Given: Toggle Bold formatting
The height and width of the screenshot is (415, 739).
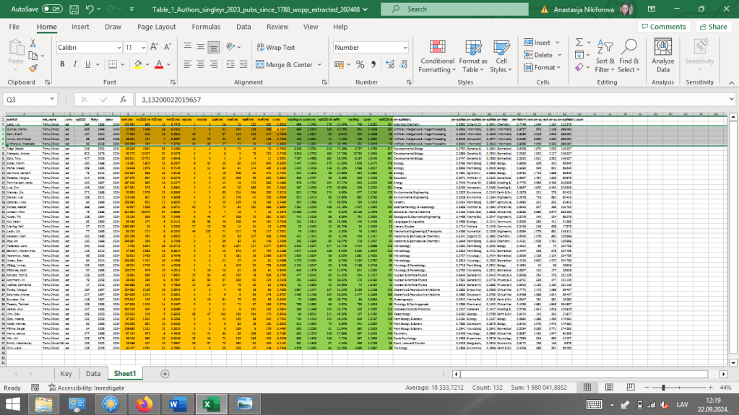Looking at the screenshot, I should click(x=63, y=64).
